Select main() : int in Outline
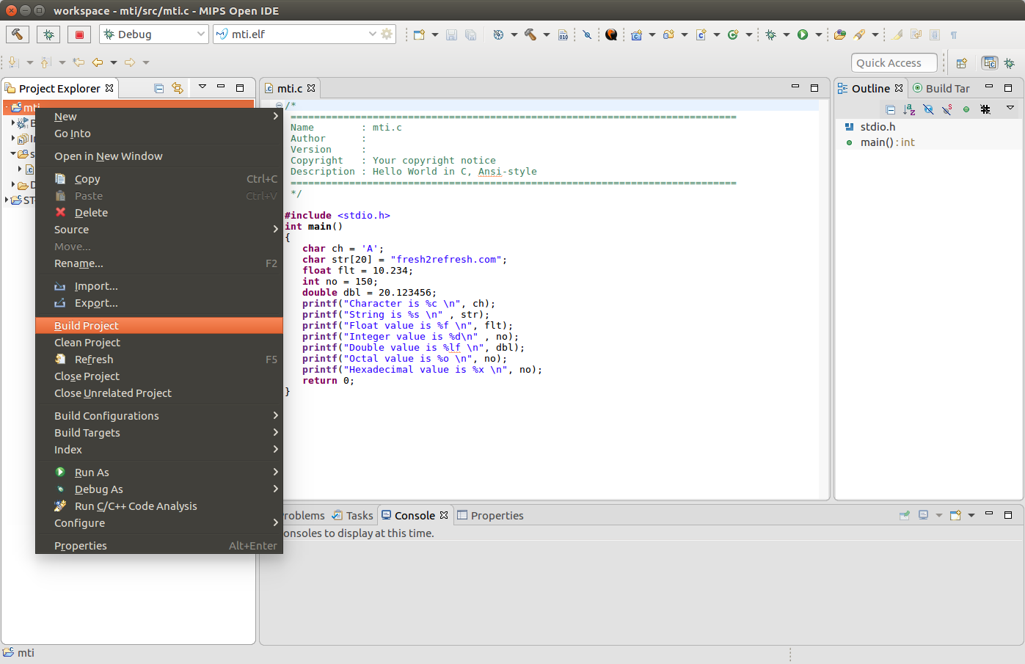This screenshot has height=664, width=1025. [887, 142]
